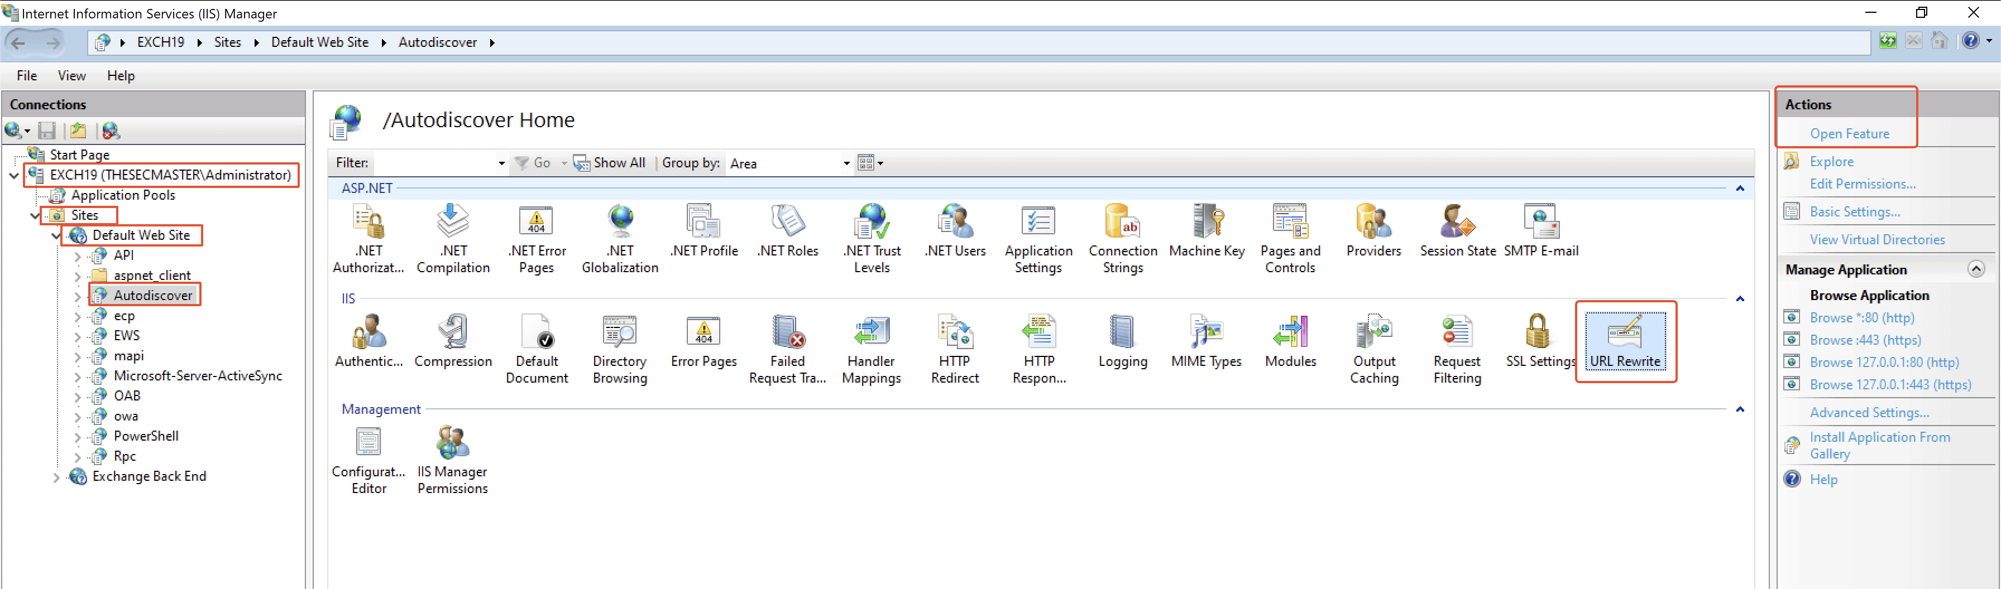This screenshot has width=2001, height=589.
Task: Open .NET Trust Levels feature
Action: pyautogui.click(x=871, y=239)
